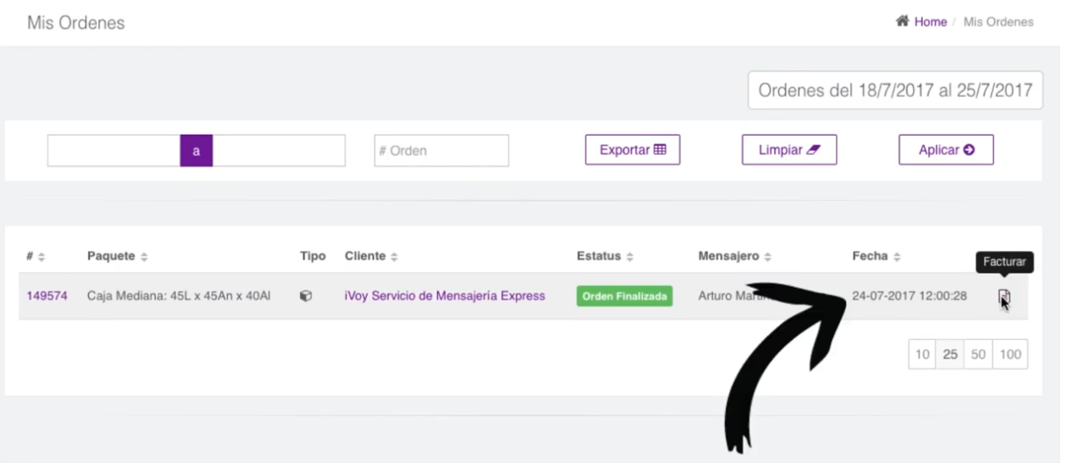Click the end date input field
The height and width of the screenshot is (463, 1069).
click(279, 151)
